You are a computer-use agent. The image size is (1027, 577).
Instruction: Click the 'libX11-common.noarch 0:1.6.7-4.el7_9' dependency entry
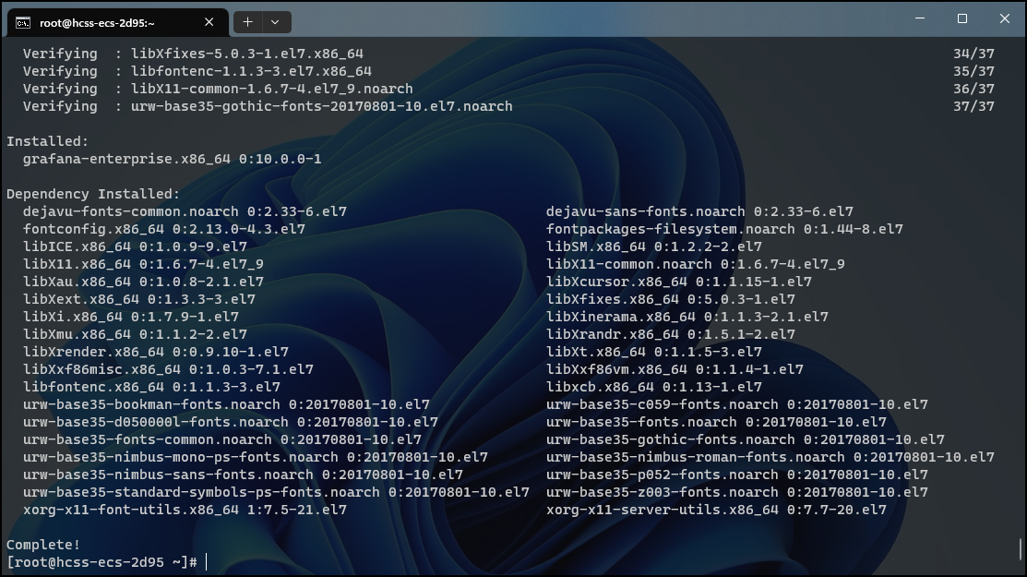[x=696, y=265]
